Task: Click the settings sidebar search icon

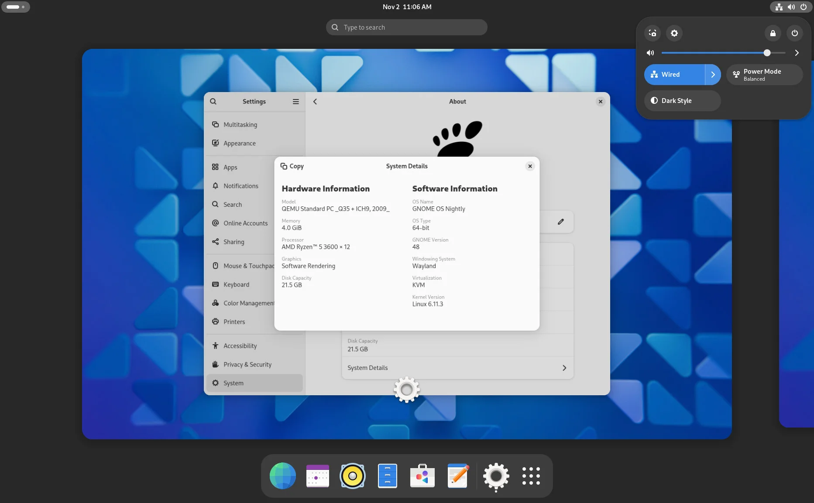Action: click(x=213, y=101)
